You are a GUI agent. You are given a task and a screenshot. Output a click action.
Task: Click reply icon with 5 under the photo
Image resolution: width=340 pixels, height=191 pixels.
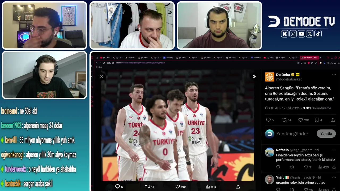click(x=119, y=187)
